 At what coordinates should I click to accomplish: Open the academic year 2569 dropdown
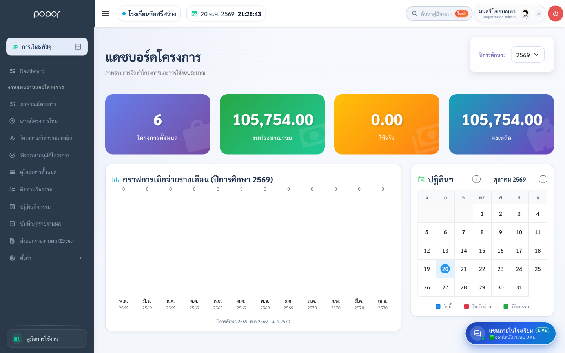(x=528, y=55)
